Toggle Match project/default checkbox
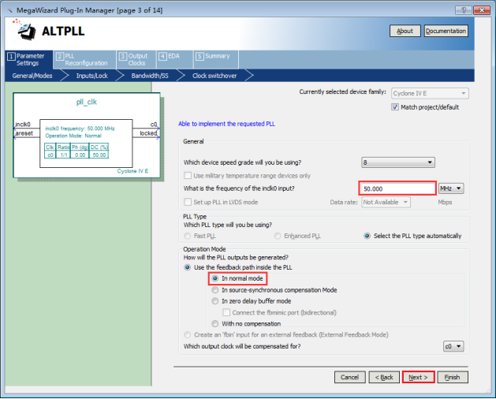 pyautogui.click(x=395, y=107)
